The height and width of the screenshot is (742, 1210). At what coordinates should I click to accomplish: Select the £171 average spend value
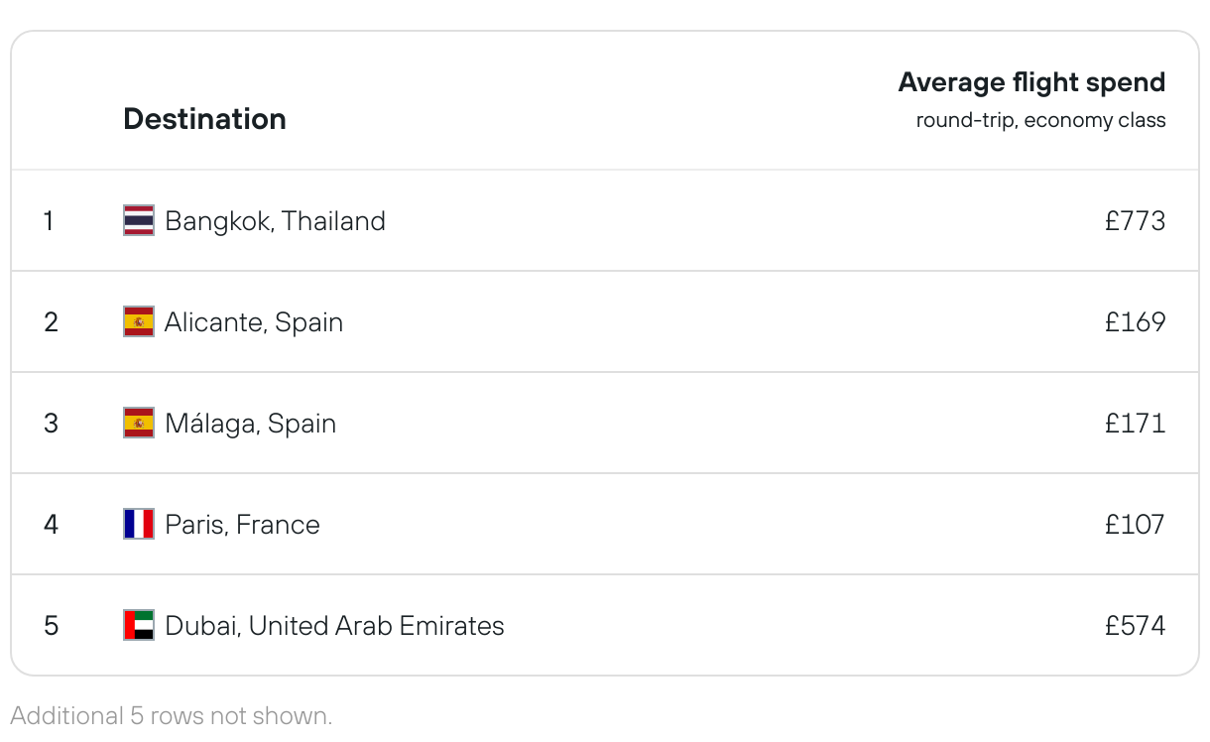click(x=1135, y=423)
